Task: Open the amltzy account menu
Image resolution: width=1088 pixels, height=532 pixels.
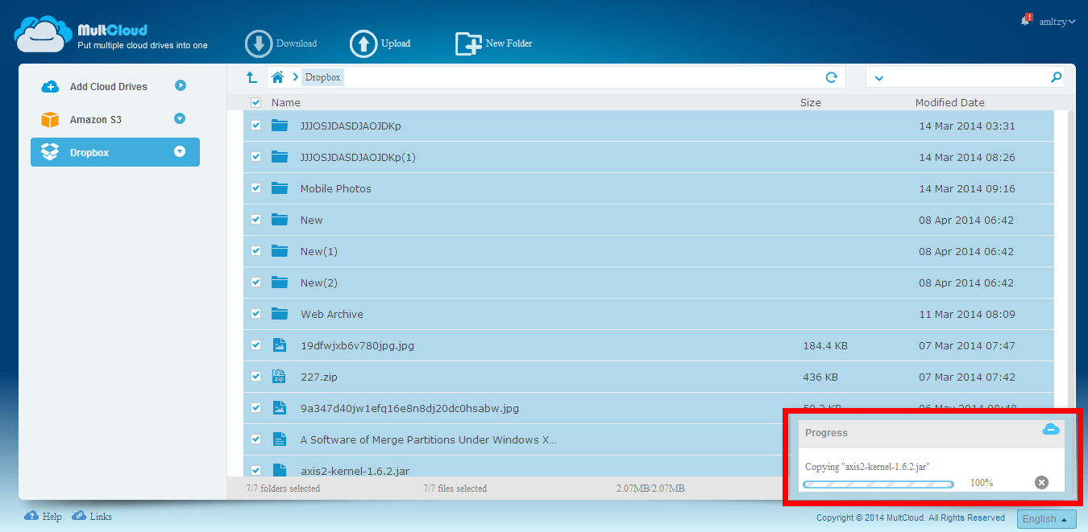Action: point(1052,22)
